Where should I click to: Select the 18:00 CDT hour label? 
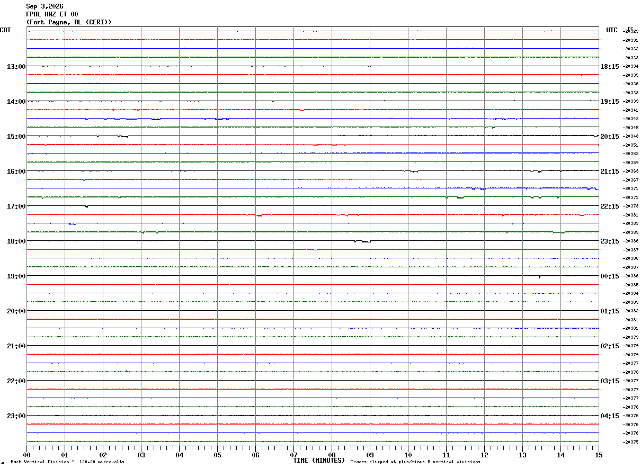pos(16,241)
